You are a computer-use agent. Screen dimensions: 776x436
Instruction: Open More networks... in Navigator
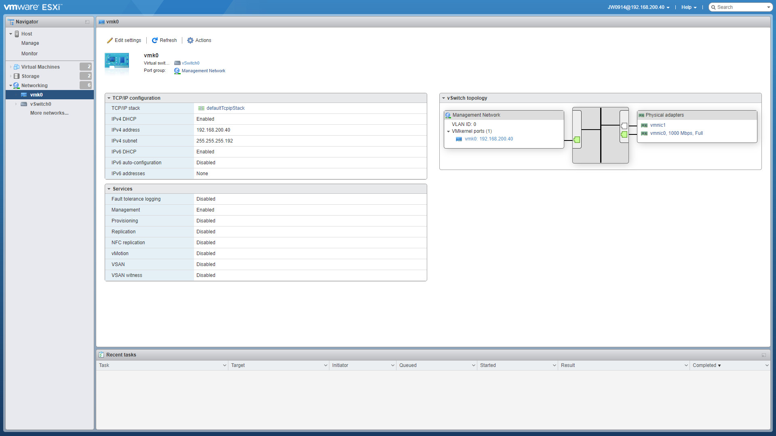point(49,113)
